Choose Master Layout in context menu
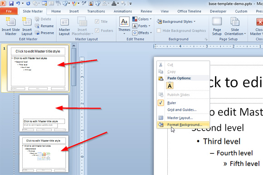Screen dimensions: 263x175 (183, 118)
